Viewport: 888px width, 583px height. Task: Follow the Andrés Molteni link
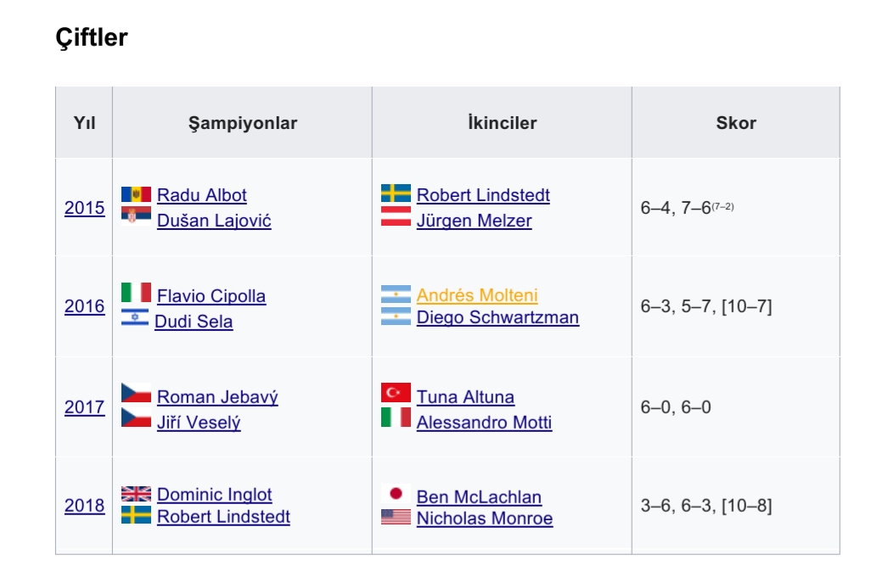(x=477, y=295)
